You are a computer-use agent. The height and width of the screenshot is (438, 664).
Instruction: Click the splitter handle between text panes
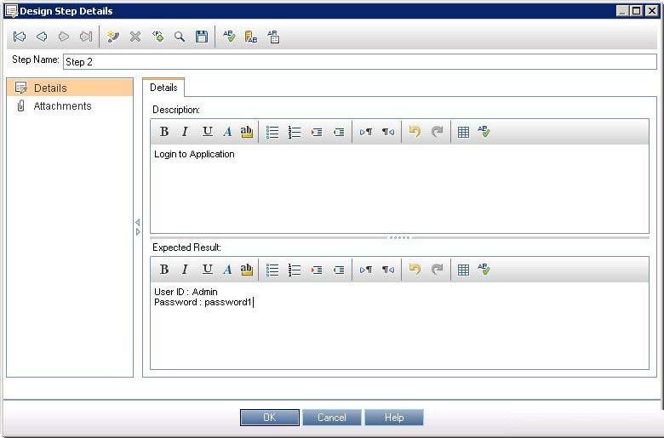pyautogui.click(x=399, y=238)
